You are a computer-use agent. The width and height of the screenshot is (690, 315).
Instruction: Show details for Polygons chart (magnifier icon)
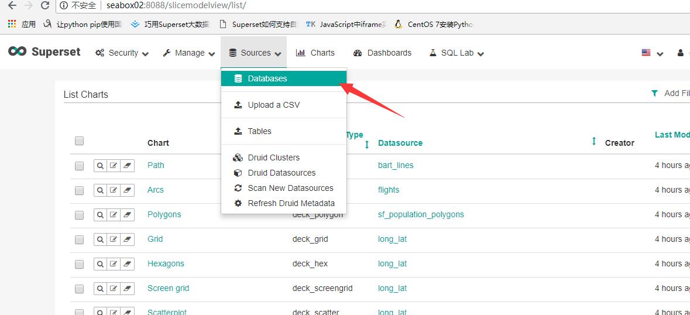point(100,215)
